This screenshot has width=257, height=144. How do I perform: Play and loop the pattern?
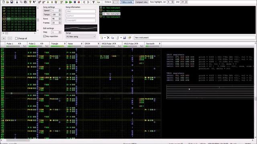click(71, 2)
